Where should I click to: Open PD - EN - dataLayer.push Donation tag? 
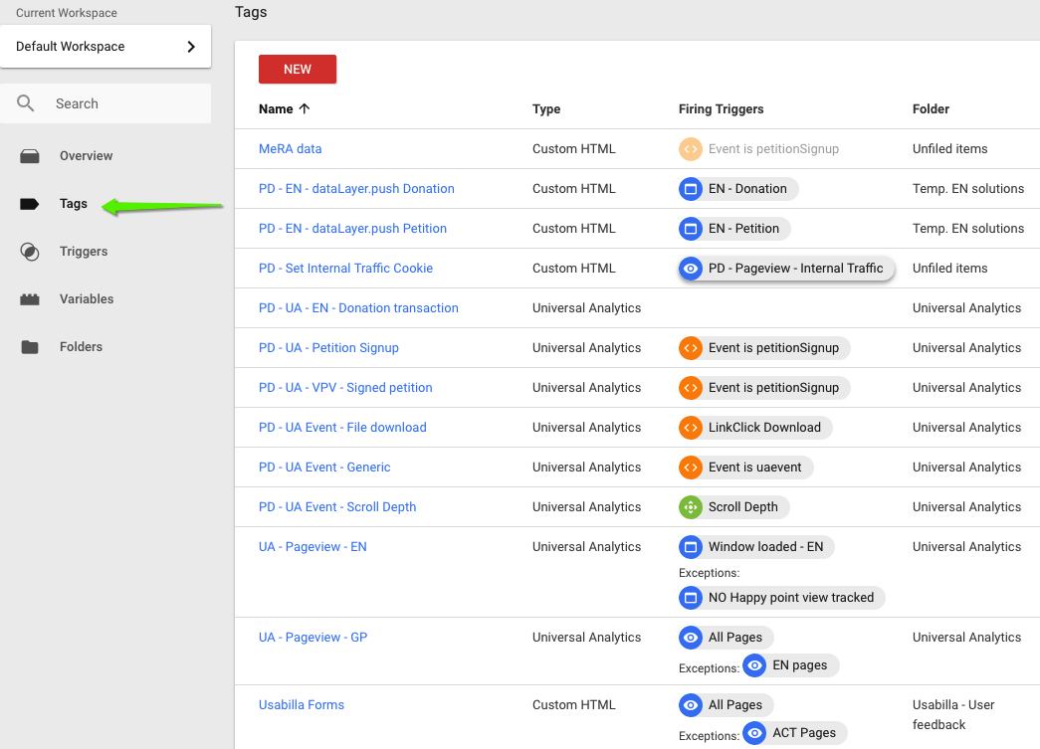coord(356,189)
